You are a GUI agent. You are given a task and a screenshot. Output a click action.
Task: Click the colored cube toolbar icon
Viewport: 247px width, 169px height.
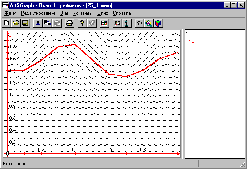157,23
